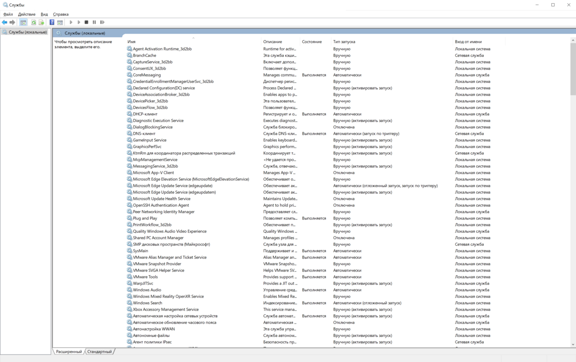This screenshot has height=362, width=576.
Task: Open the Действие menu
Action: [x=27, y=14]
